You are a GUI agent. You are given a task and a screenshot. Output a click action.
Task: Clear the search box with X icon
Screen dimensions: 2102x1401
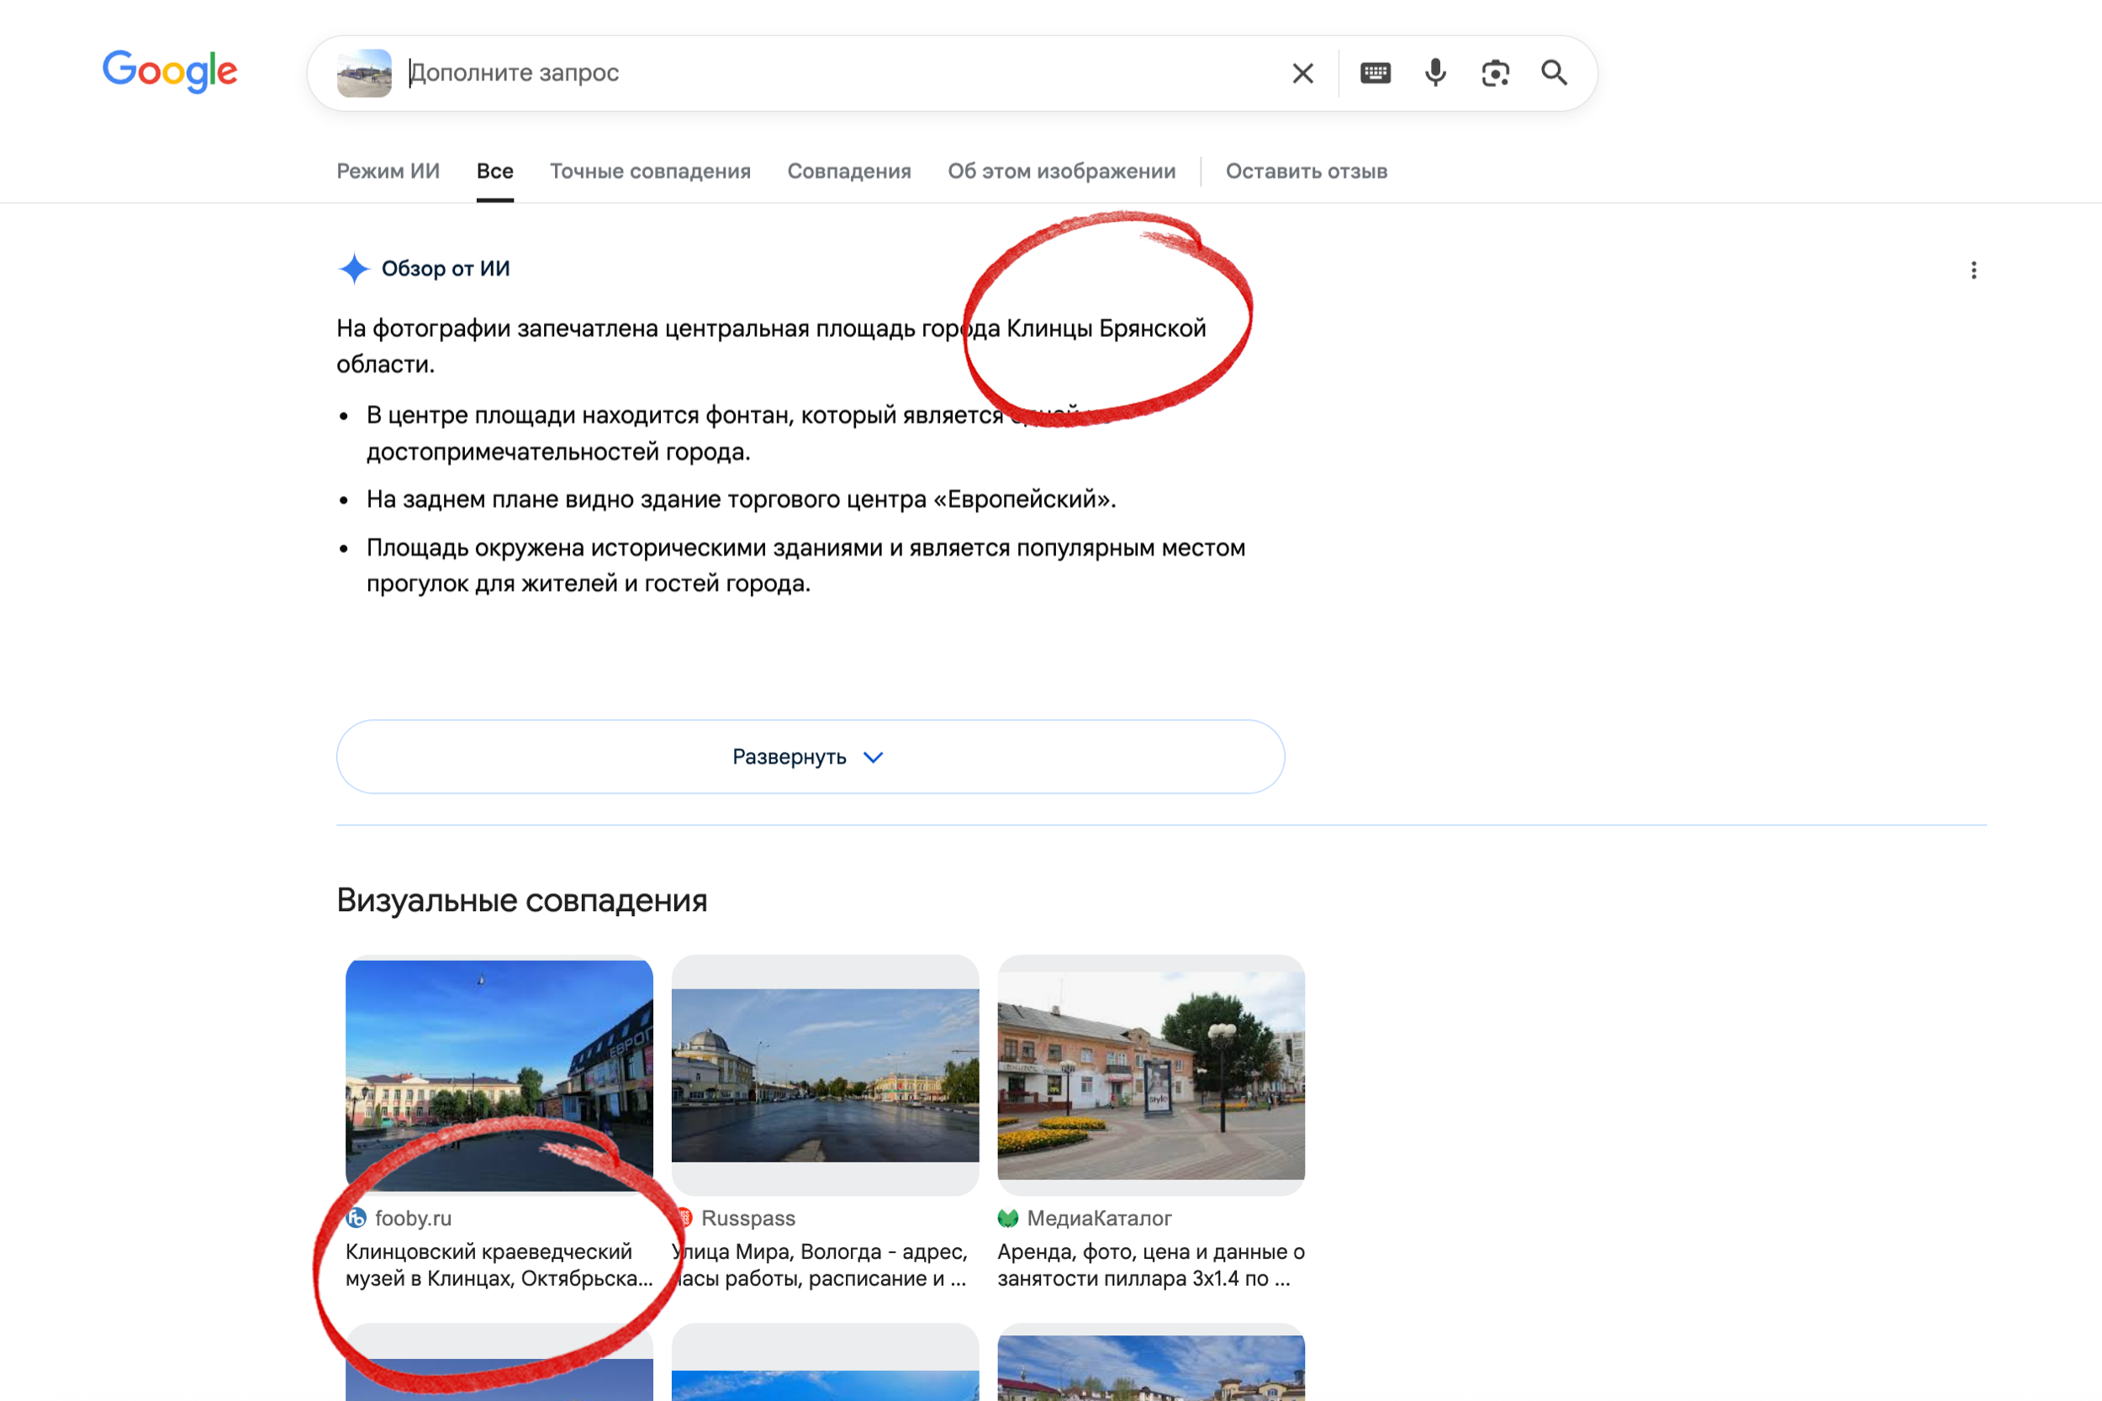1302,73
